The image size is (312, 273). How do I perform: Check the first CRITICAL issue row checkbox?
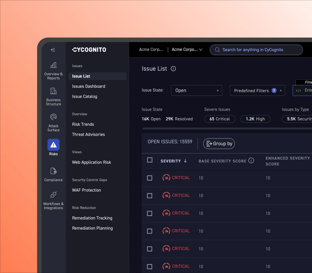coord(150,178)
